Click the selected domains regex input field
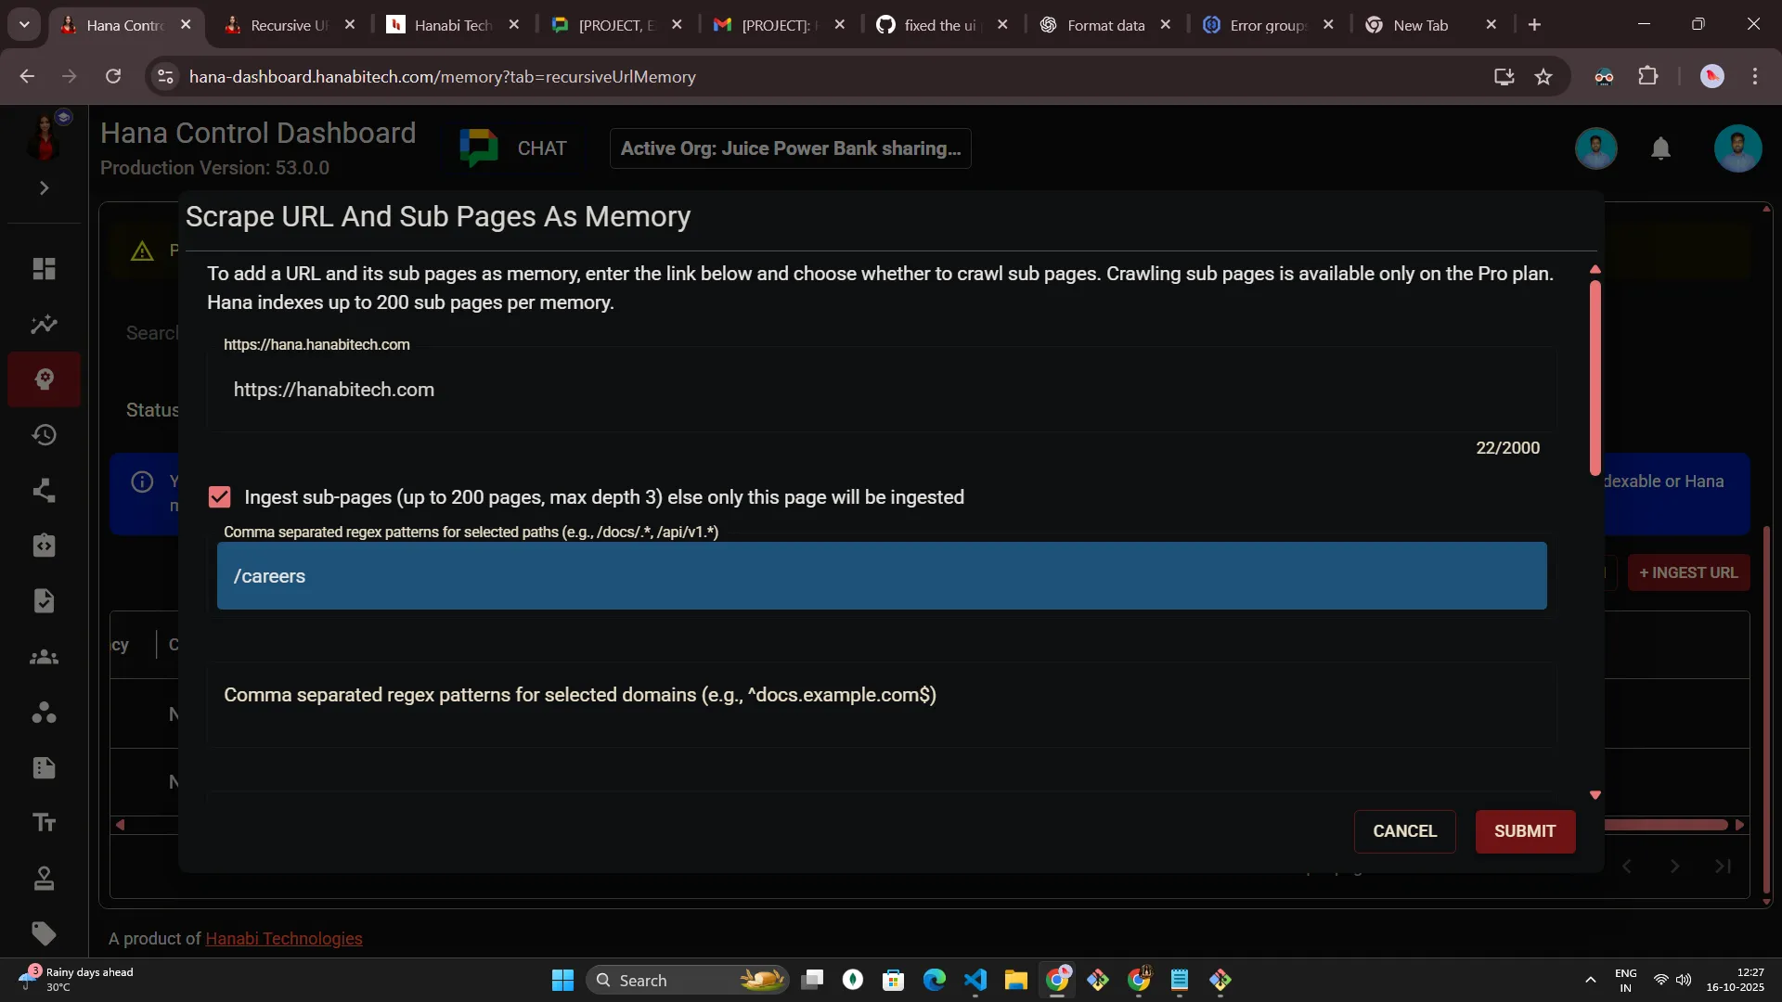The width and height of the screenshot is (1782, 1002). pyautogui.click(x=880, y=705)
